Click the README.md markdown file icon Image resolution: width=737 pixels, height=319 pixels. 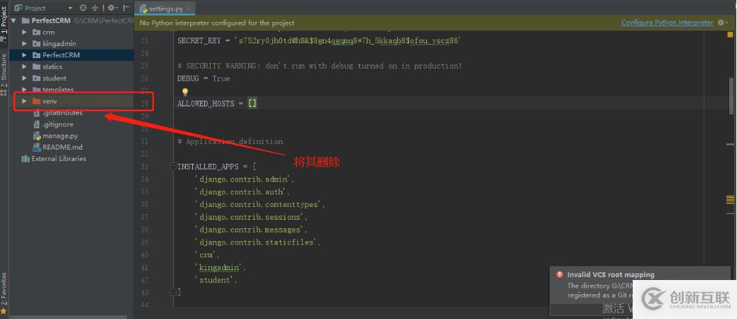click(x=37, y=147)
